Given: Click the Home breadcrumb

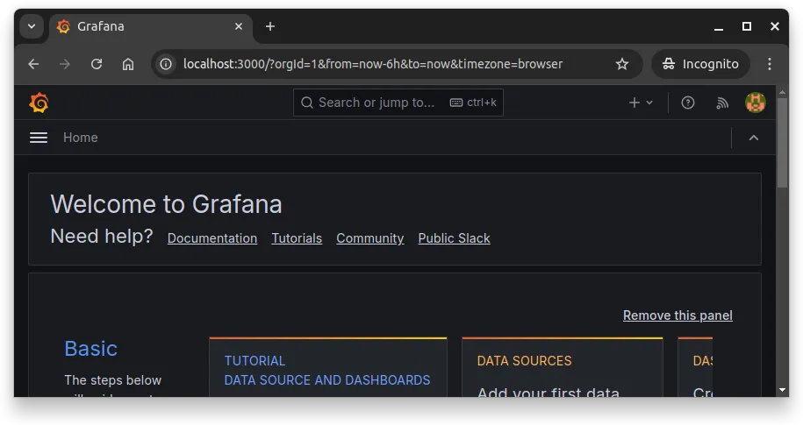Looking at the screenshot, I should [x=80, y=138].
